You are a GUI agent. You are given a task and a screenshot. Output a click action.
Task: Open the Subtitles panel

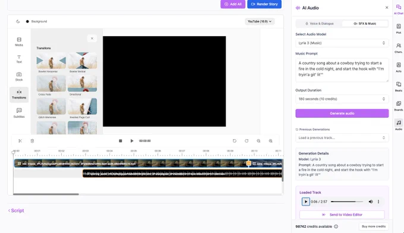coord(19,113)
